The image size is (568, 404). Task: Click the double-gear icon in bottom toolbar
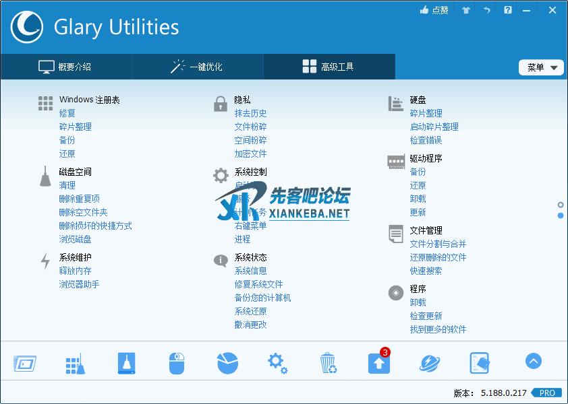point(277,364)
